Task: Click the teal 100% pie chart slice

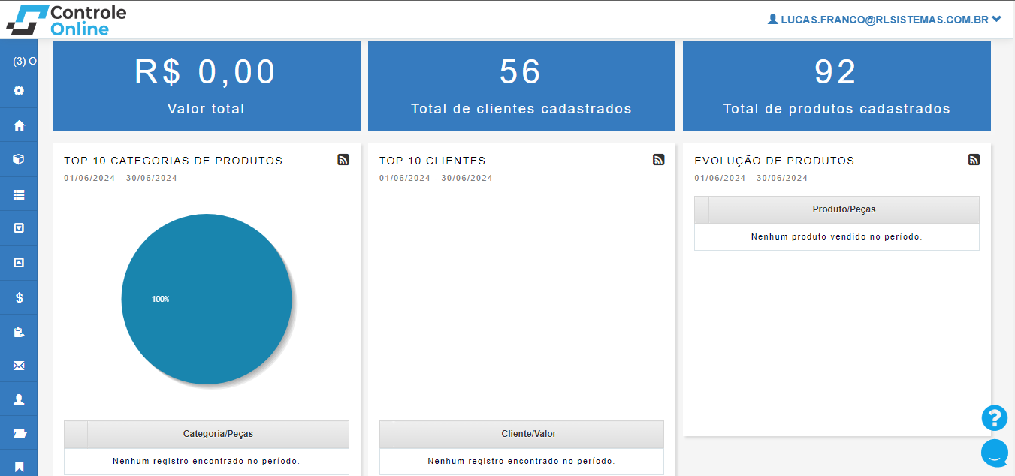Action: click(x=207, y=299)
